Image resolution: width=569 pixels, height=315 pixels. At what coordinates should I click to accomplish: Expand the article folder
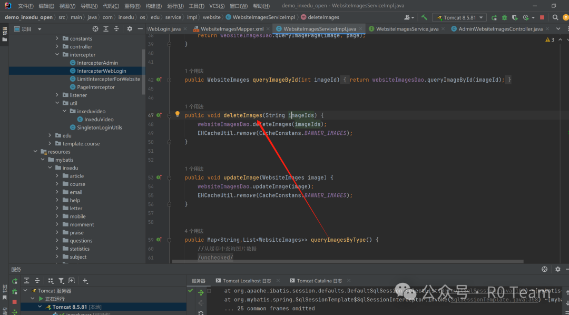pos(57,176)
